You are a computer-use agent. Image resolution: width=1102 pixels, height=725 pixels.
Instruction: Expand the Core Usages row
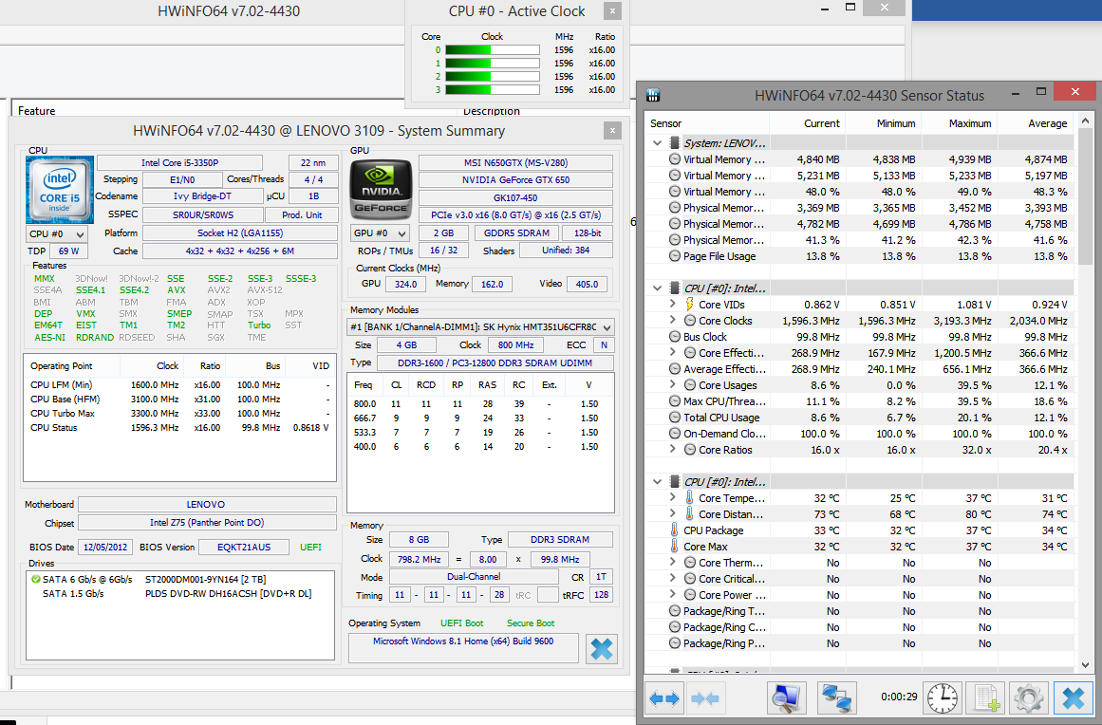click(673, 385)
